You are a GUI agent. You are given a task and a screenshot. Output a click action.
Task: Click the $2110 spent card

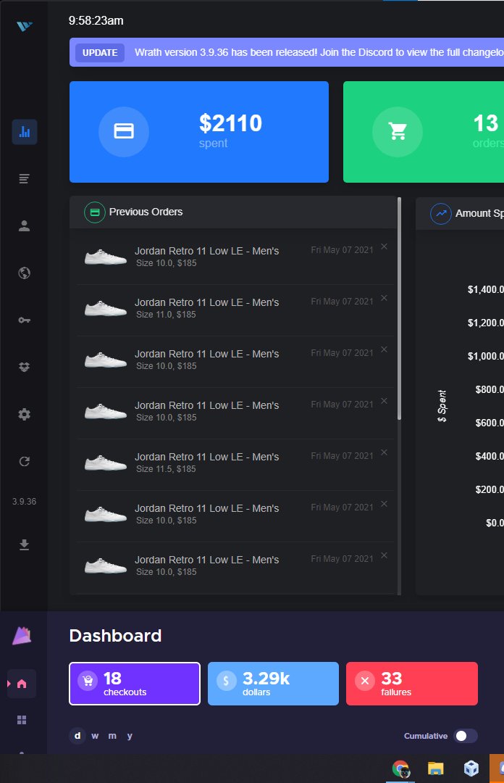(x=199, y=132)
